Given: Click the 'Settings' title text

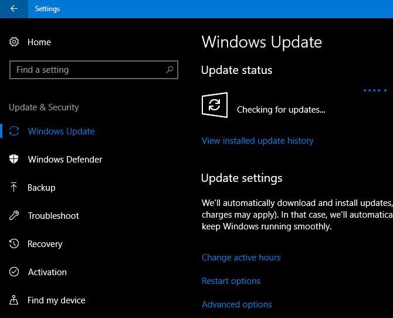Looking at the screenshot, I should tap(48, 9).
